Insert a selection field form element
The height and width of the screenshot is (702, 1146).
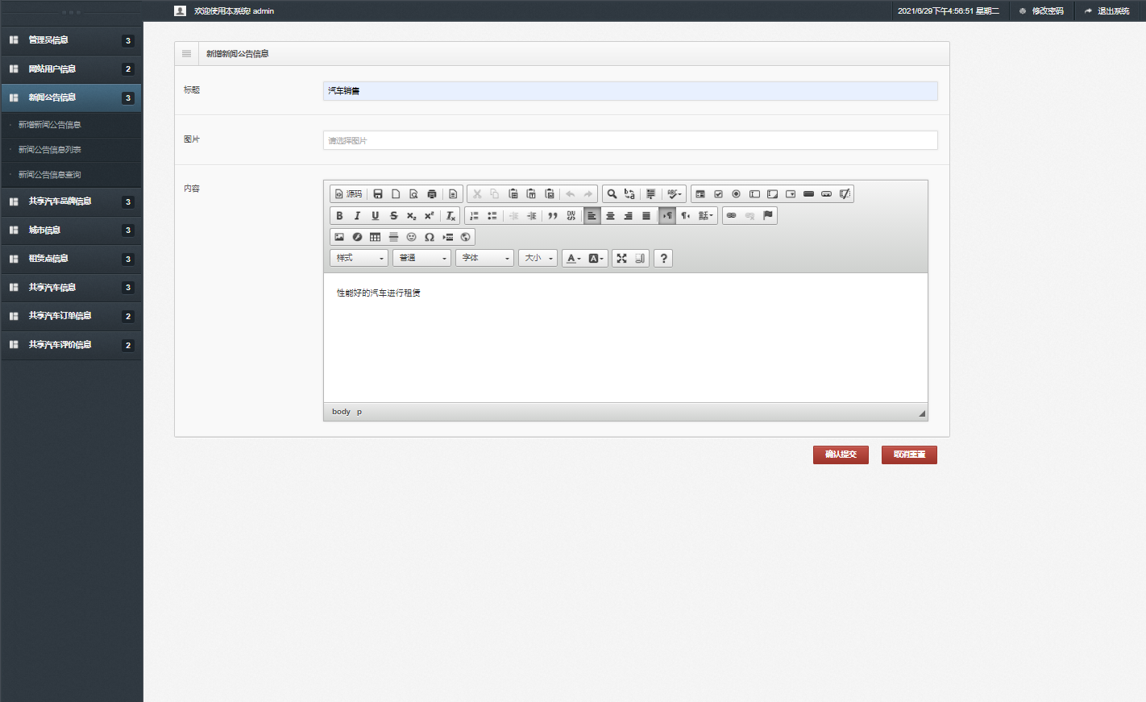(x=791, y=194)
